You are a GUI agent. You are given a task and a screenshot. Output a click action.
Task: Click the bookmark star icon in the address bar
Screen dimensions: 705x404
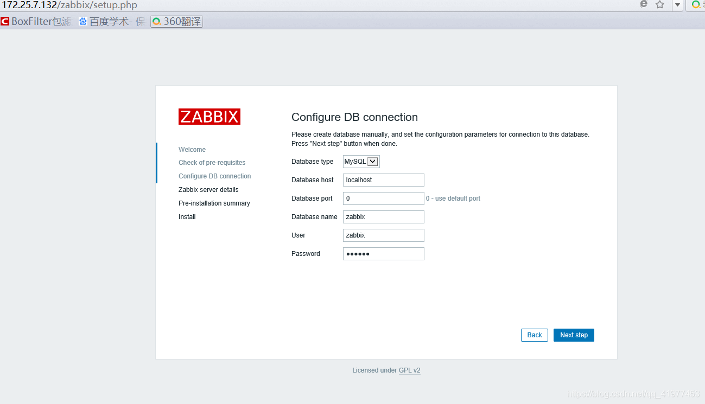(x=659, y=5)
